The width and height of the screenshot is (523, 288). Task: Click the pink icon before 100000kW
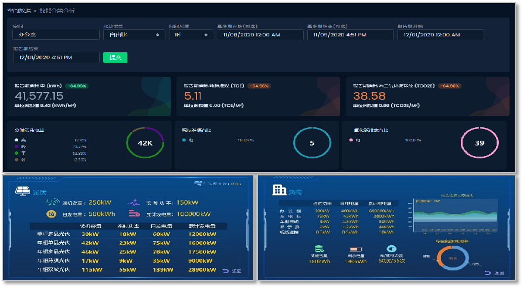134,214
